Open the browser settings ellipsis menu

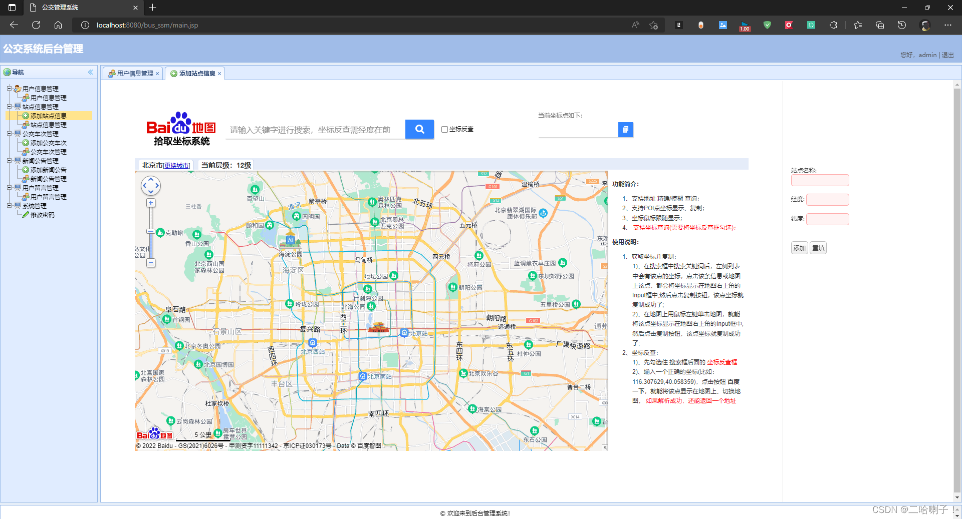(x=947, y=25)
